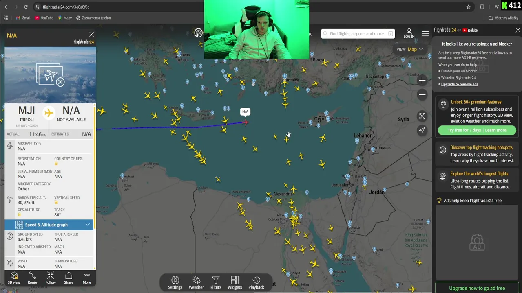Open the browser extensions menu
This screenshot has width=522, height=293.
tap(482, 7)
